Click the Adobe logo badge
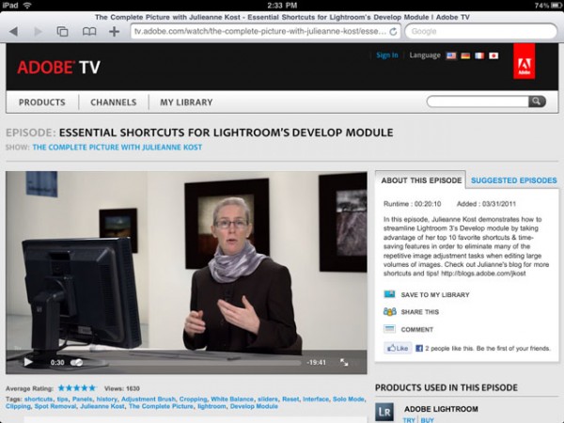Screen dimensions: 564x423 coord(525,67)
